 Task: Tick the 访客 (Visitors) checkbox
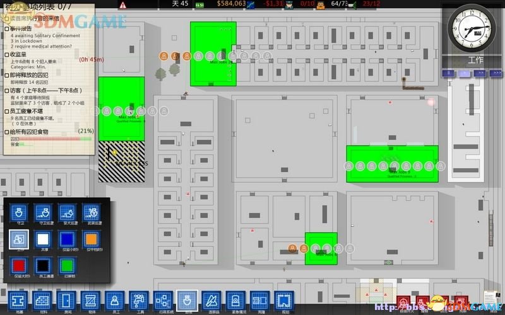[7, 91]
